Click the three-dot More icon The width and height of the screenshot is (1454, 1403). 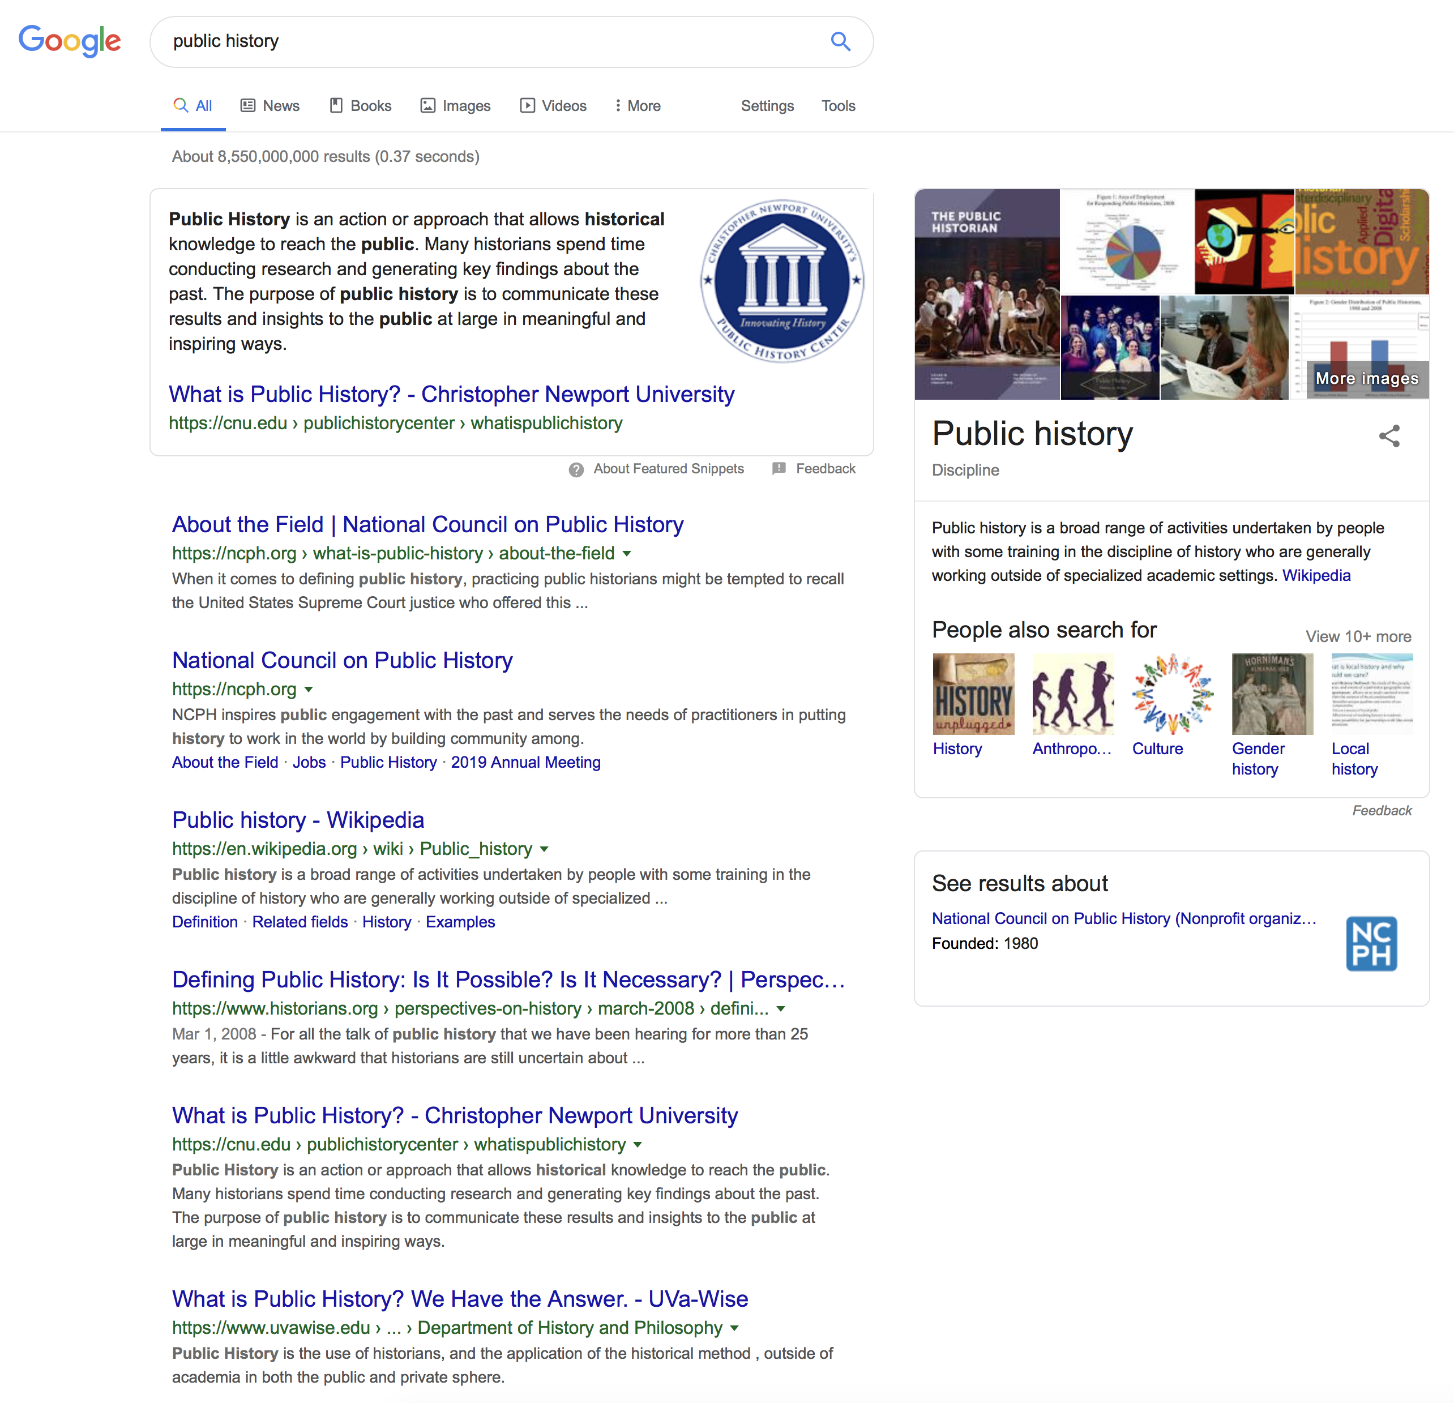tap(617, 105)
